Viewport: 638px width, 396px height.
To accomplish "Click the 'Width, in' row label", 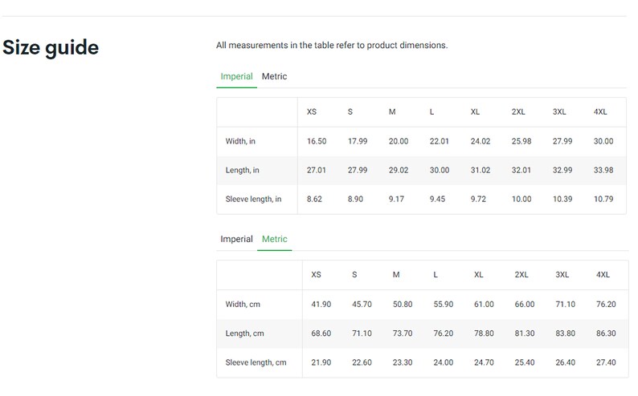I will (x=240, y=141).
